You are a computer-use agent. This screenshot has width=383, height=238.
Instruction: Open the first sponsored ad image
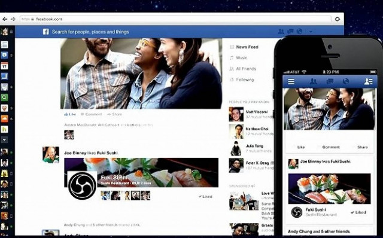click(244, 201)
